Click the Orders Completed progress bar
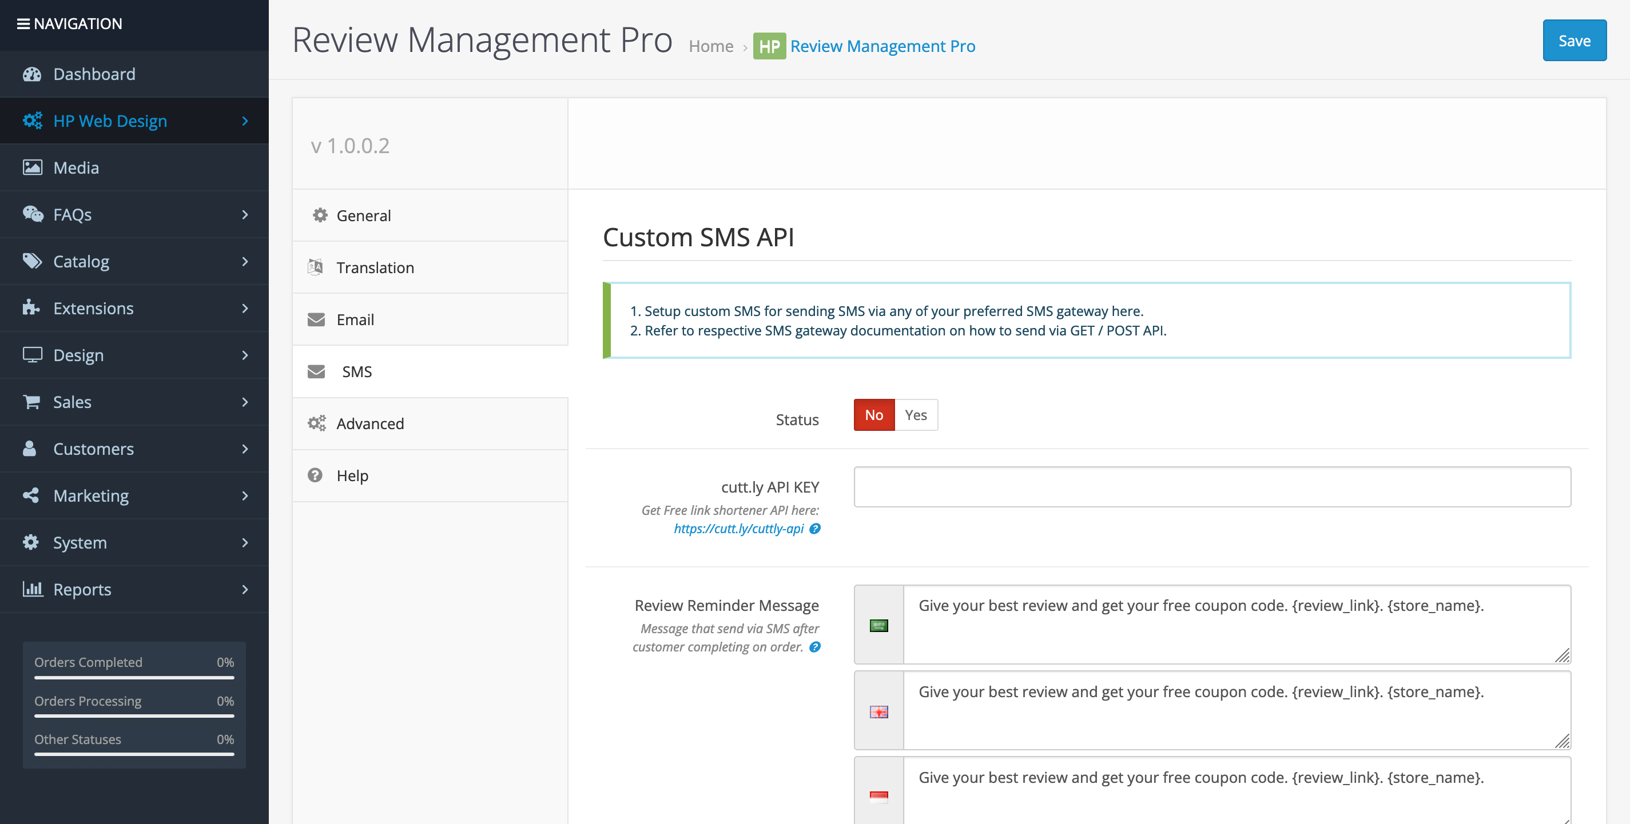Screen dimensions: 1630x824 tap(133, 678)
